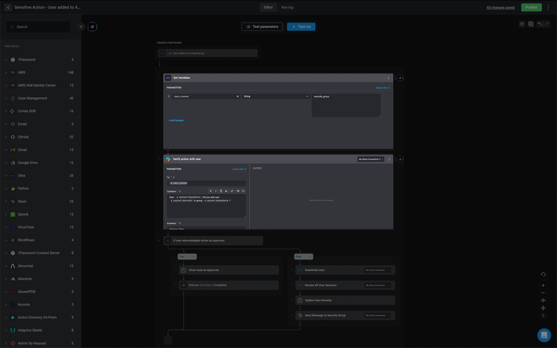557x348 pixels.
Task: Zoom out the workflow canvas
Action: [x=543, y=293]
